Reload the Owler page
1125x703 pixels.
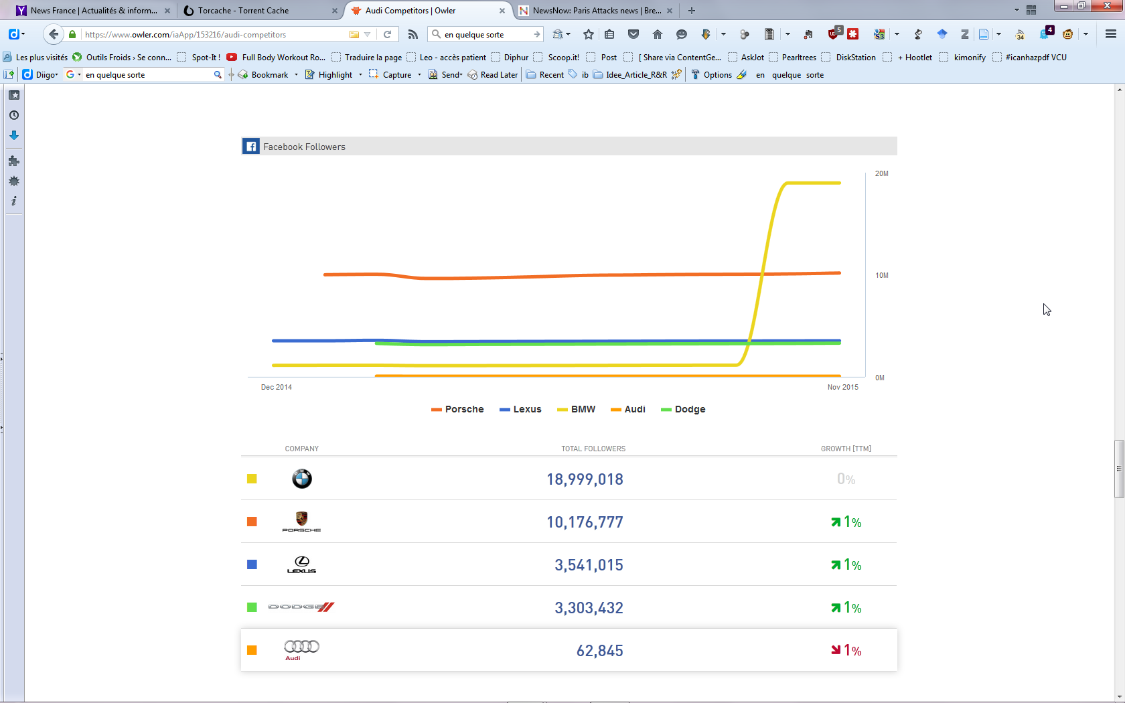(x=387, y=34)
